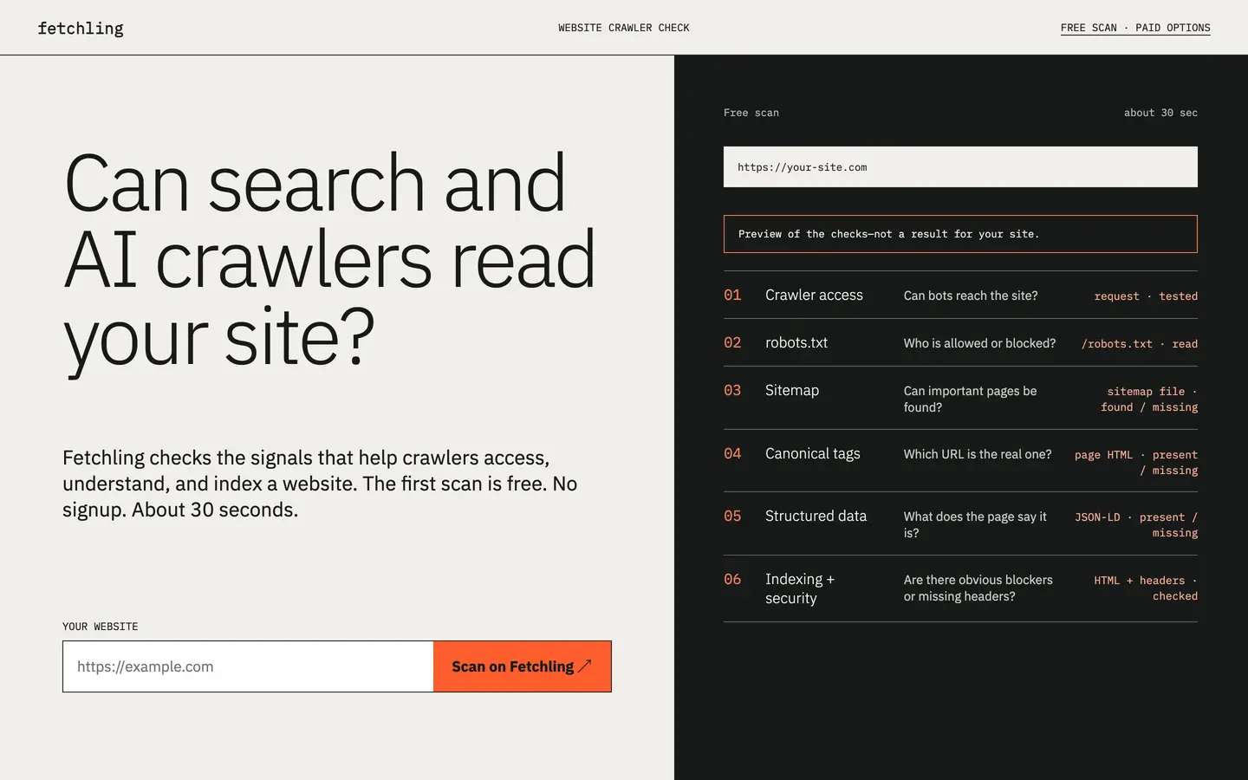1248x780 pixels.
Task: Click the Website Crawler Check header text
Action: click(x=624, y=28)
